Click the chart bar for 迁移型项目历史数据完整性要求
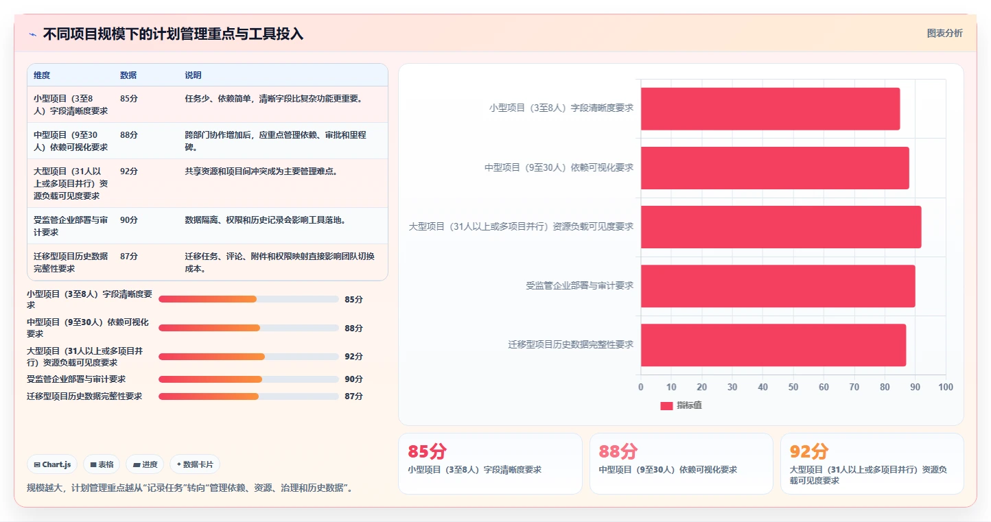The height and width of the screenshot is (522, 991). [773, 344]
